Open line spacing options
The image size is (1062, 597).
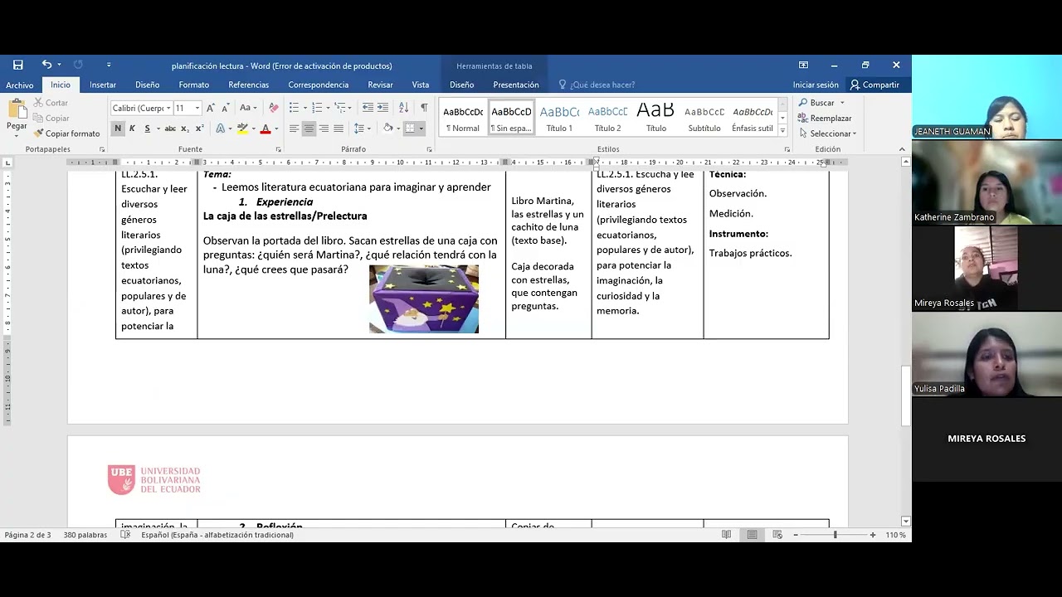[x=360, y=129]
